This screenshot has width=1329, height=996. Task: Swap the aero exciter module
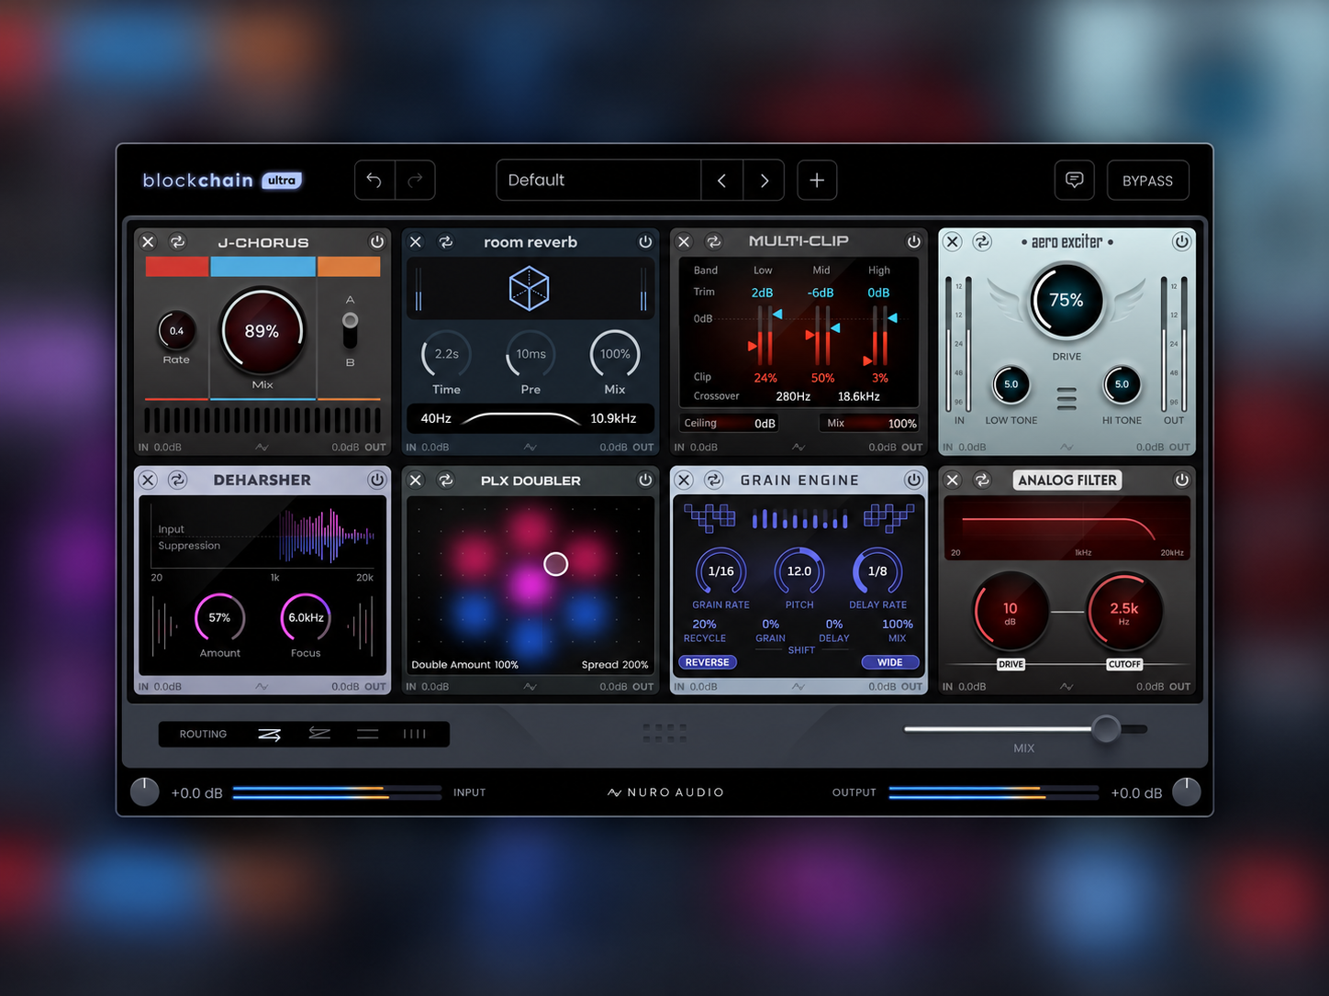[982, 241]
